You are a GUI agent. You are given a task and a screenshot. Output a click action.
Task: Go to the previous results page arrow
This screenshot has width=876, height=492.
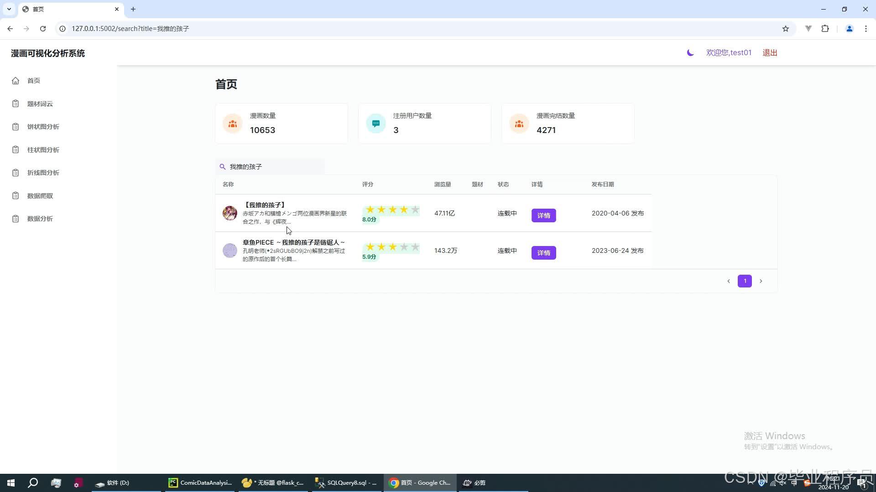point(729,281)
